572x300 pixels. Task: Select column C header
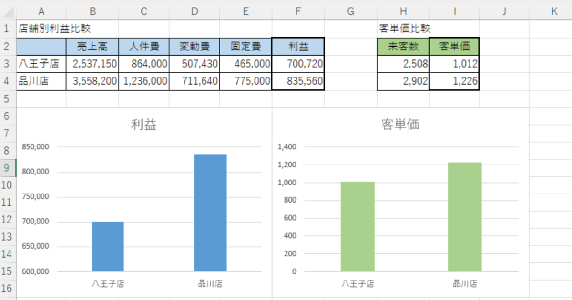point(144,11)
